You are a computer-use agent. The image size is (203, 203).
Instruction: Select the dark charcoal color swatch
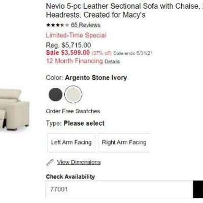tap(55, 94)
